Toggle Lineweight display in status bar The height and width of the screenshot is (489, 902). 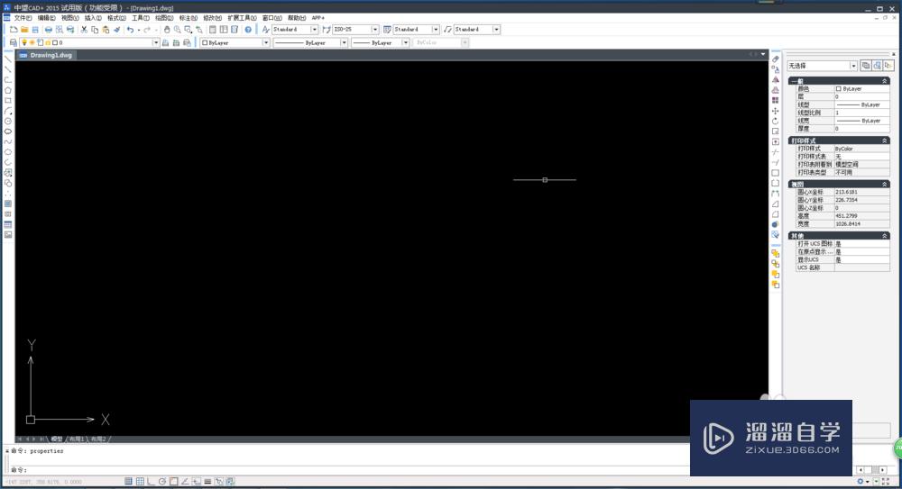(x=207, y=482)
